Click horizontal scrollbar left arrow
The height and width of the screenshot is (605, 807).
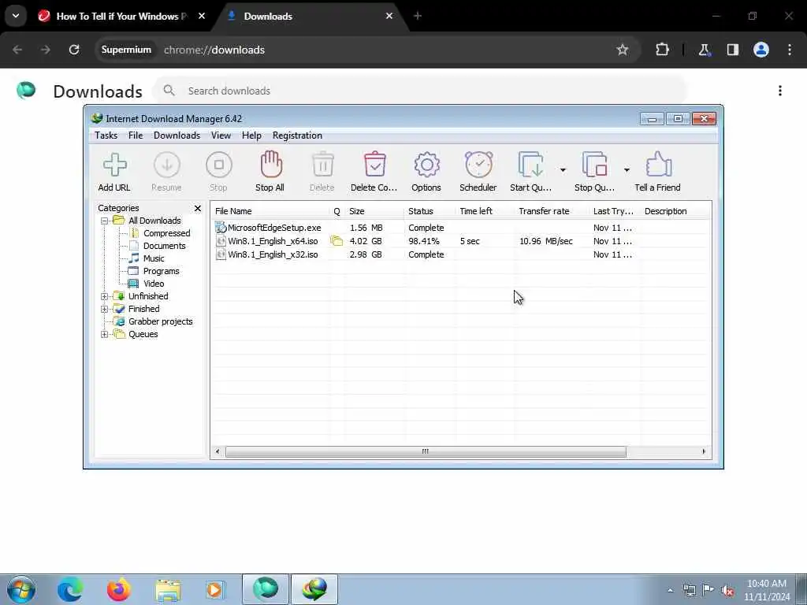(218, 451)
